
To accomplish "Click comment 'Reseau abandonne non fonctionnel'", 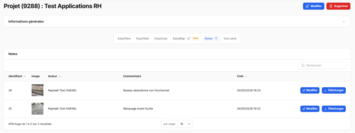I will point(146,90).
